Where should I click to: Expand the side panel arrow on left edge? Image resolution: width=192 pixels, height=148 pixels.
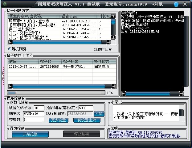pos(3,76)
